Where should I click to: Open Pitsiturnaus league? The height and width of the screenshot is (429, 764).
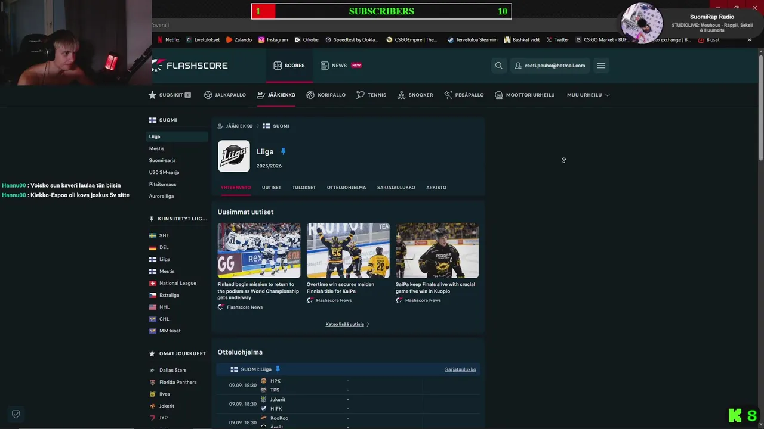(x=162, y=184)
